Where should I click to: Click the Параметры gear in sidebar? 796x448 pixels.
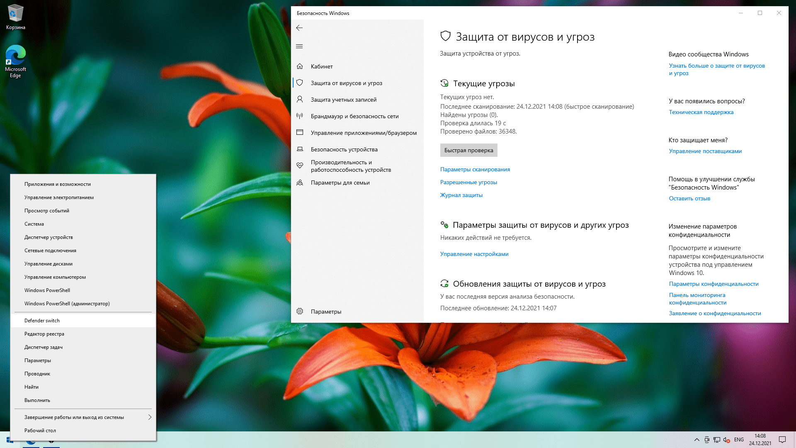(300, 312)
